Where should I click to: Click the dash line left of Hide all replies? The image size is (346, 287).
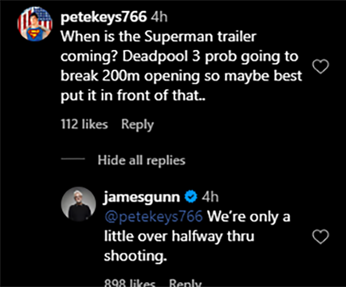coord(72,160)
